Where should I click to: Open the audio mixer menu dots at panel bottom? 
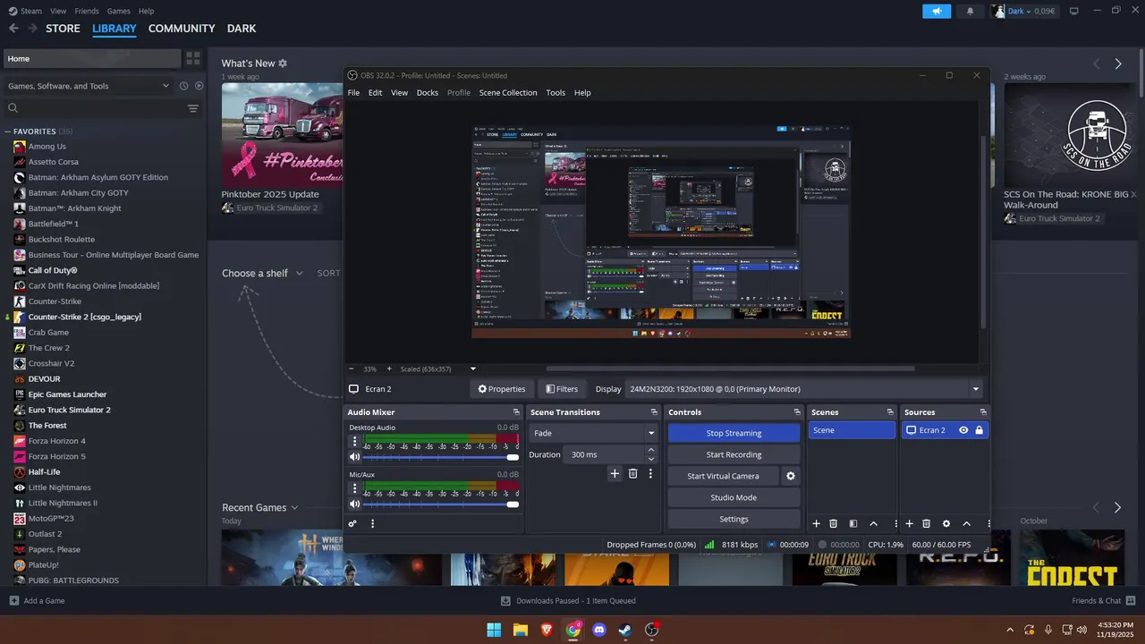click(x=372, y=523)
